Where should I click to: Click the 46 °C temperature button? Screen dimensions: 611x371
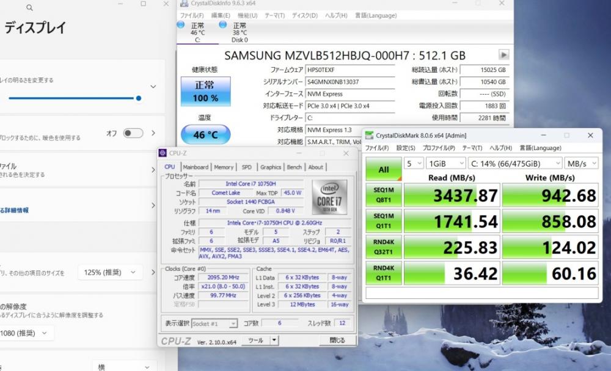tap(205, 135)
